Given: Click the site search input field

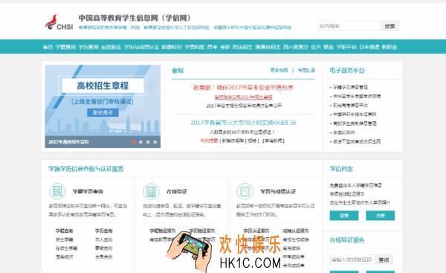Looking at the screenshot, I should [x=349, y=26].
